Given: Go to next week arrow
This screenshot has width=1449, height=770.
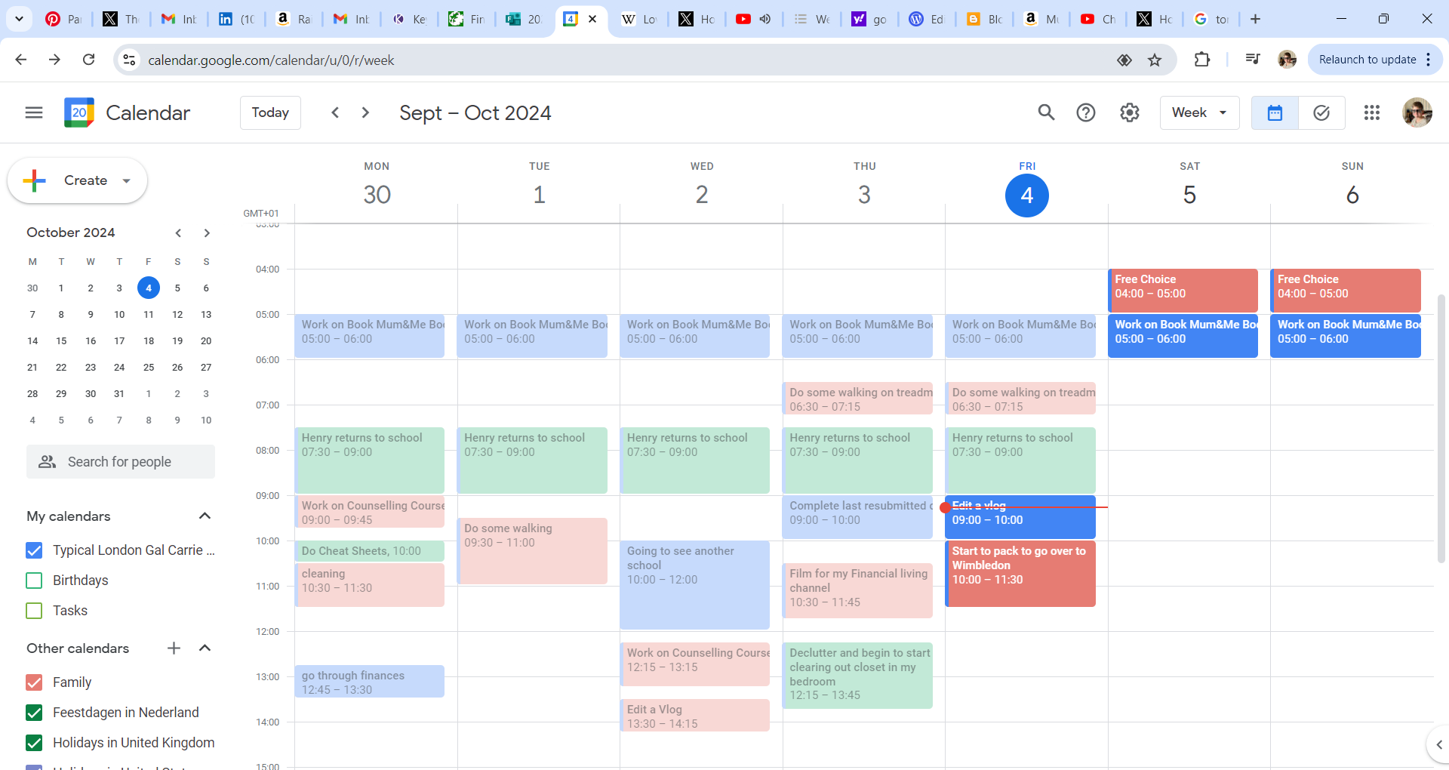Looking at the screenshot, I should pos(365,112).
